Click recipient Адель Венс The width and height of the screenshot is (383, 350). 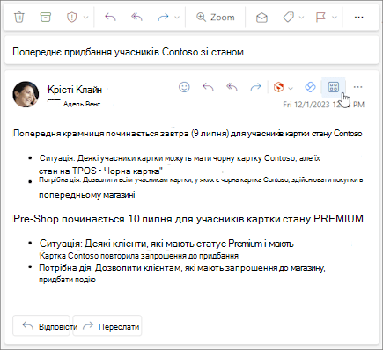pyautogui.click(x=82, y=104)
